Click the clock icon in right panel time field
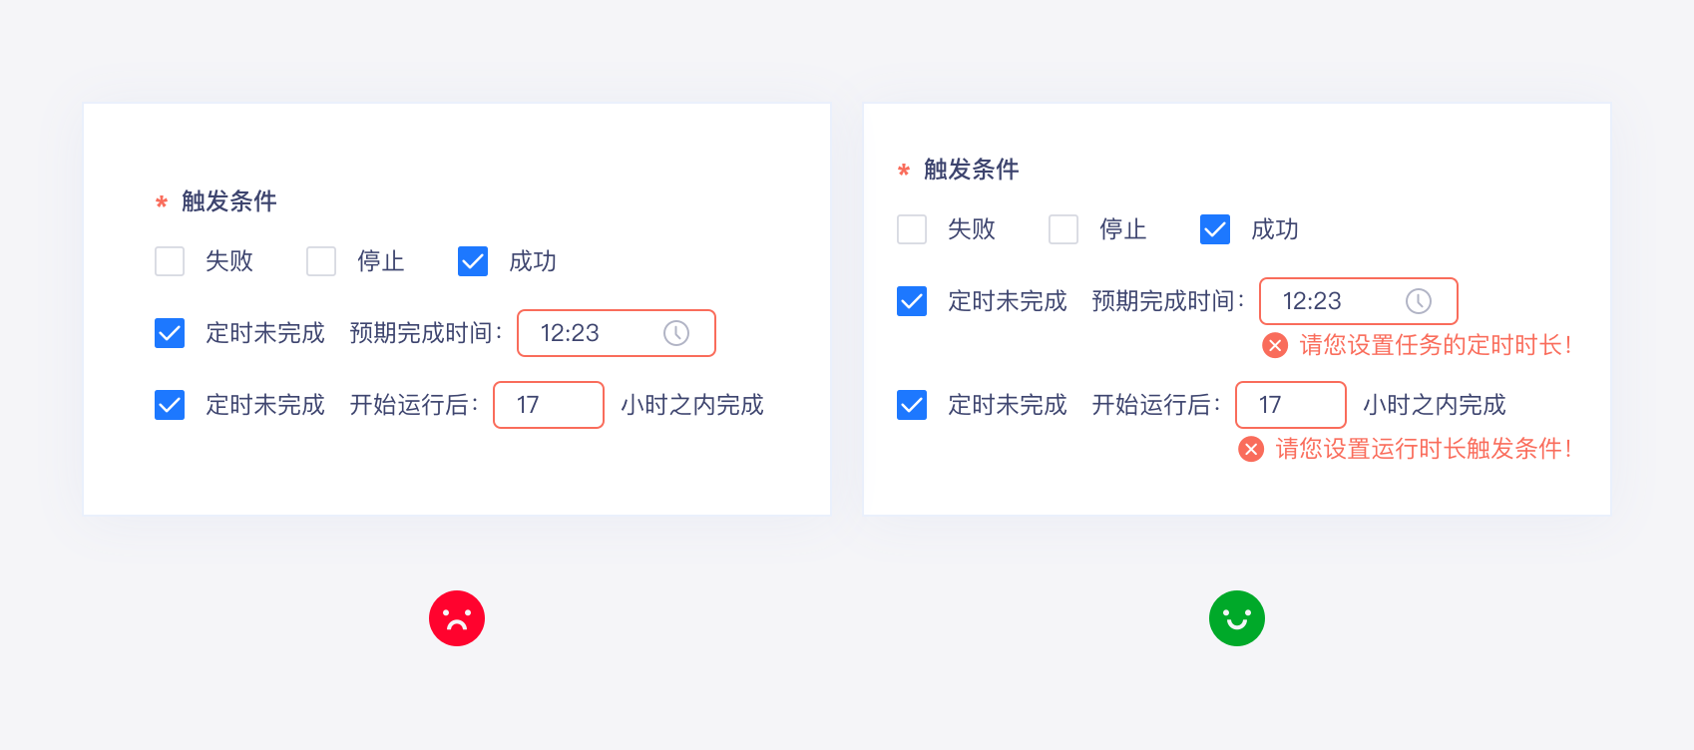This screenshot has height=750, width=1694. [x=1419, y=301]
